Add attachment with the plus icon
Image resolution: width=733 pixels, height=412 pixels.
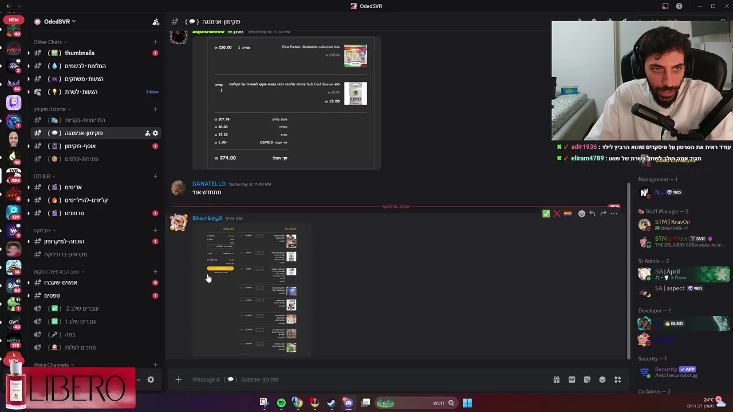point(178,379)
